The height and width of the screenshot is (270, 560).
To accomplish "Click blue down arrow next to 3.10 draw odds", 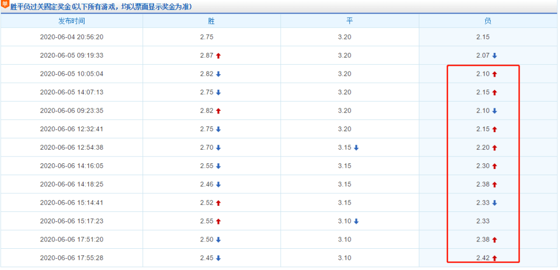I will tap(357, 221).
